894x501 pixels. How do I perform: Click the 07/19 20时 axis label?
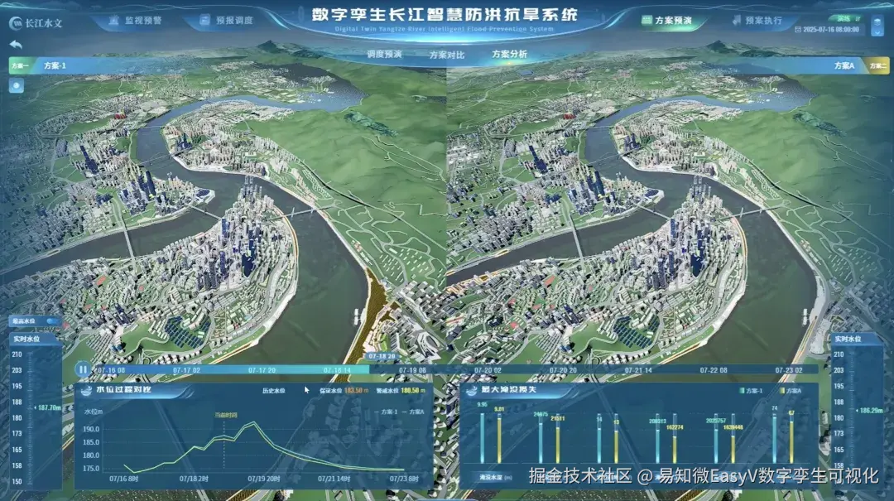264,479
